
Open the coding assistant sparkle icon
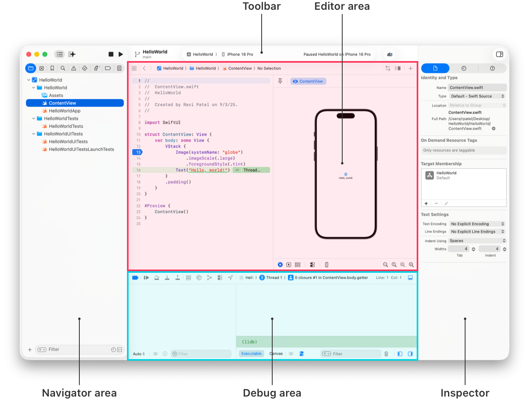coord(72,54)
